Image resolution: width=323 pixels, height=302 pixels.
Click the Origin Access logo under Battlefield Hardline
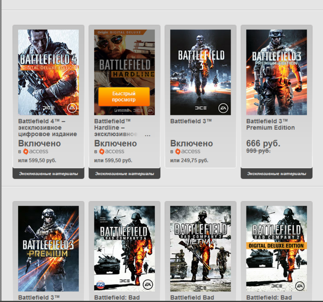(x=111, y=151)
